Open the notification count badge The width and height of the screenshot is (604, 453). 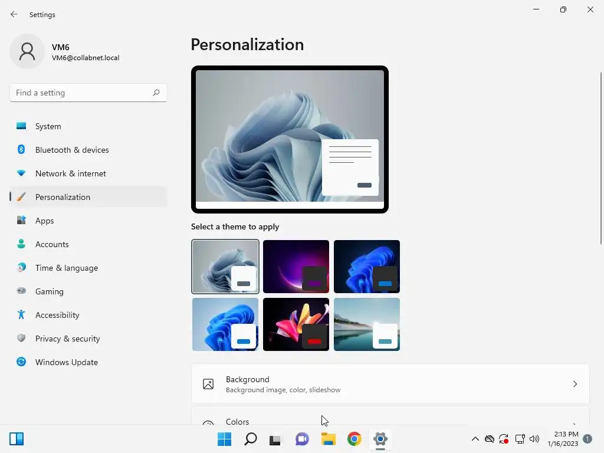pos(587,439)
